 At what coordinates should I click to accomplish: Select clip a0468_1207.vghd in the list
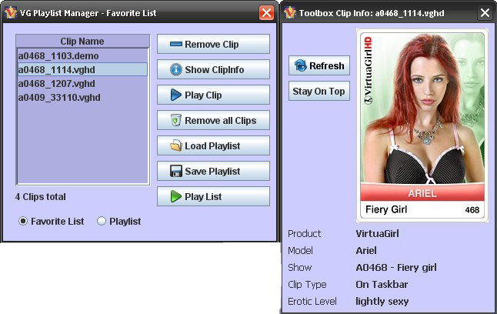click(58, 84)
